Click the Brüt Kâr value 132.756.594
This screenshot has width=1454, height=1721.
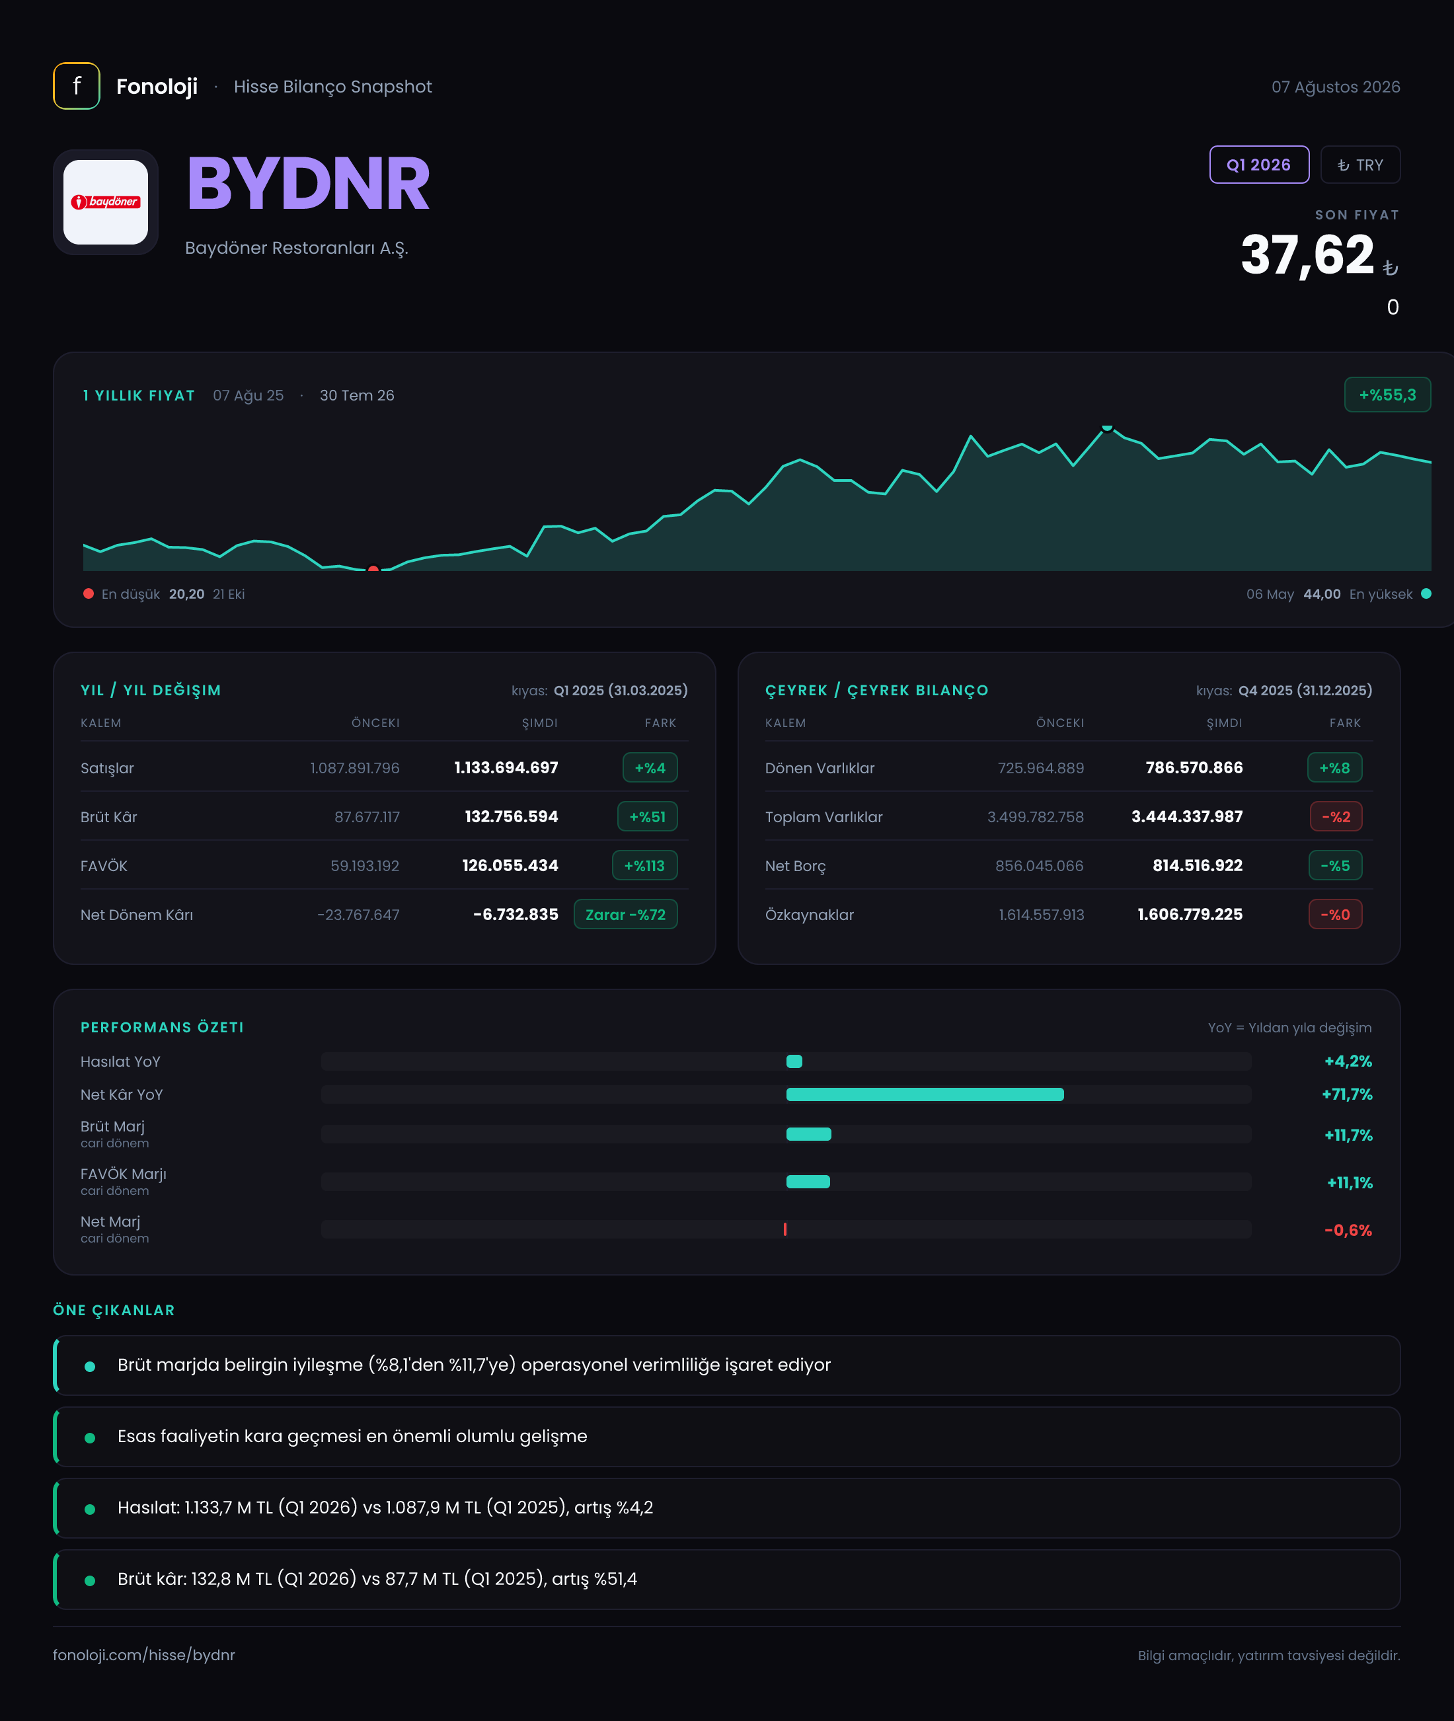point(511,817)
